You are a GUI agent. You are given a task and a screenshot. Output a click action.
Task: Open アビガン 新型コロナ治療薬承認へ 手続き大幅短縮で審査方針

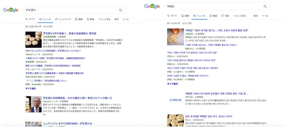pyautogui.click(x=55, y=73)
